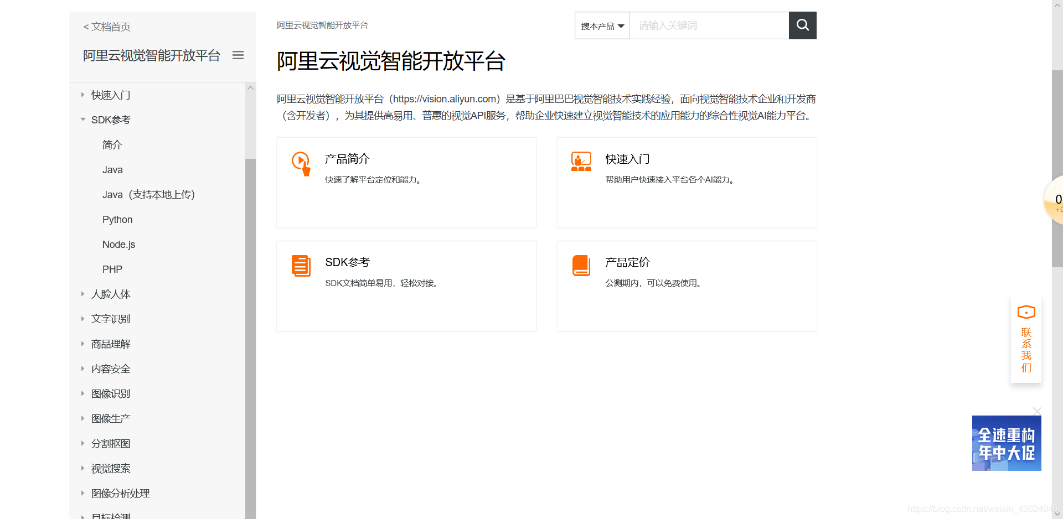This screenshot has height=519, width=1063.
Task: Click text 快速了解平台定位和能力。
Action: pos(374,180)
